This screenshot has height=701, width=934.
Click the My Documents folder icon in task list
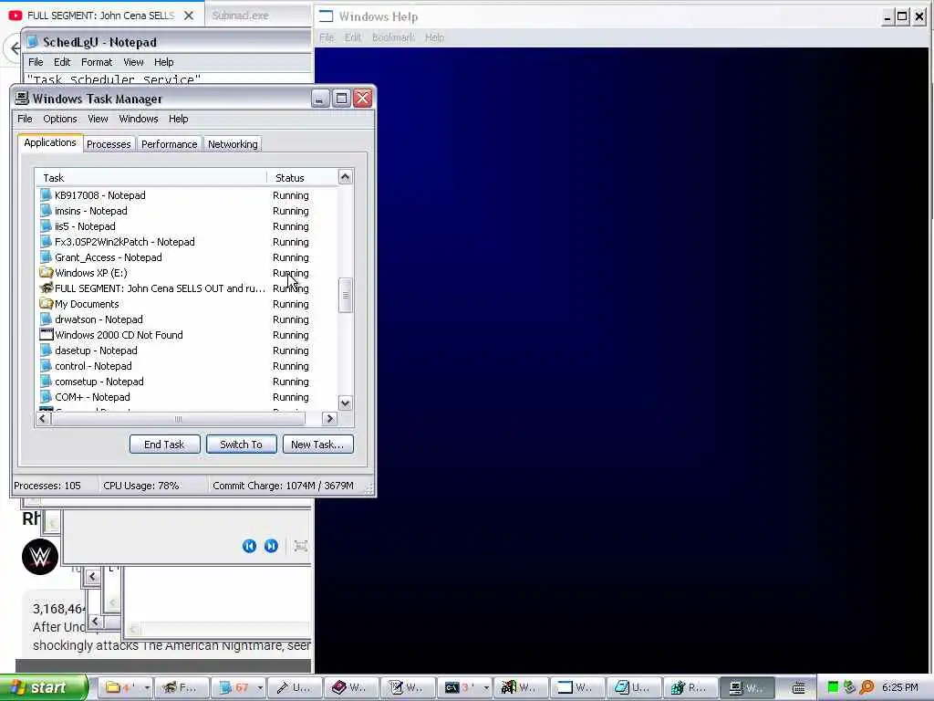pos(46,304)
